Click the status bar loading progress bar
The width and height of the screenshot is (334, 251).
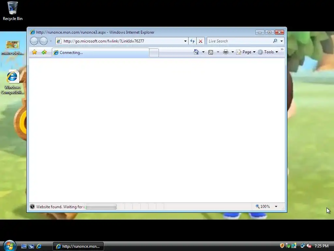(101, 207)
